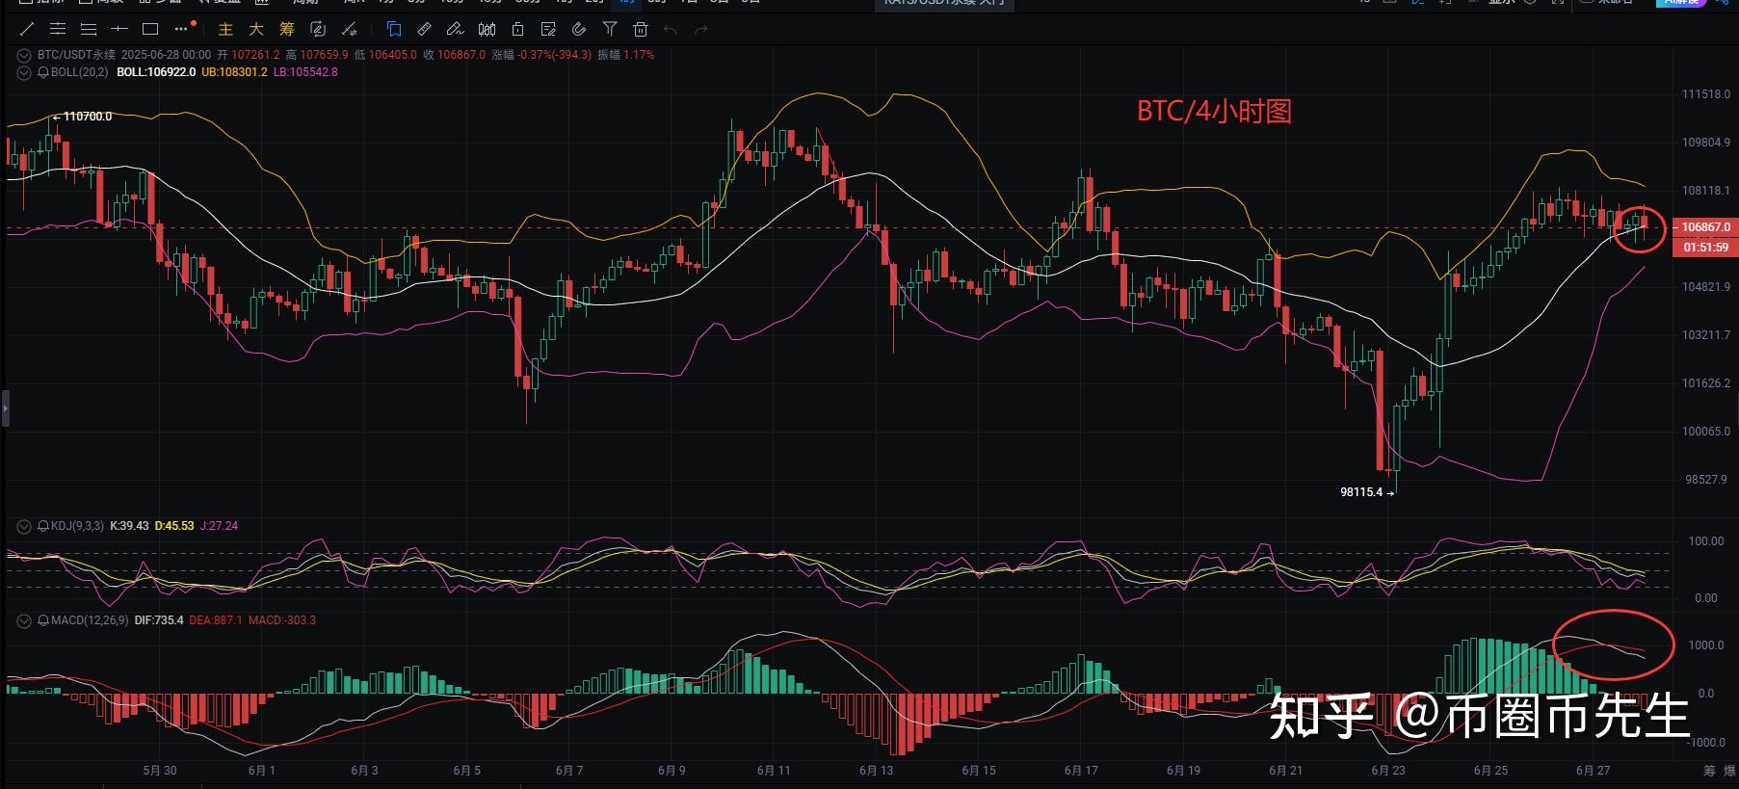
Task: Toggle the 大 indicator button
Action: click(x=256, y=29)
